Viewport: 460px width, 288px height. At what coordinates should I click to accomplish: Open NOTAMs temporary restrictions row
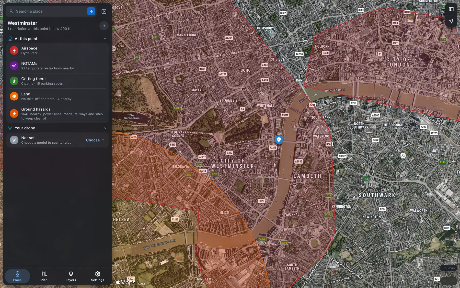57,66
